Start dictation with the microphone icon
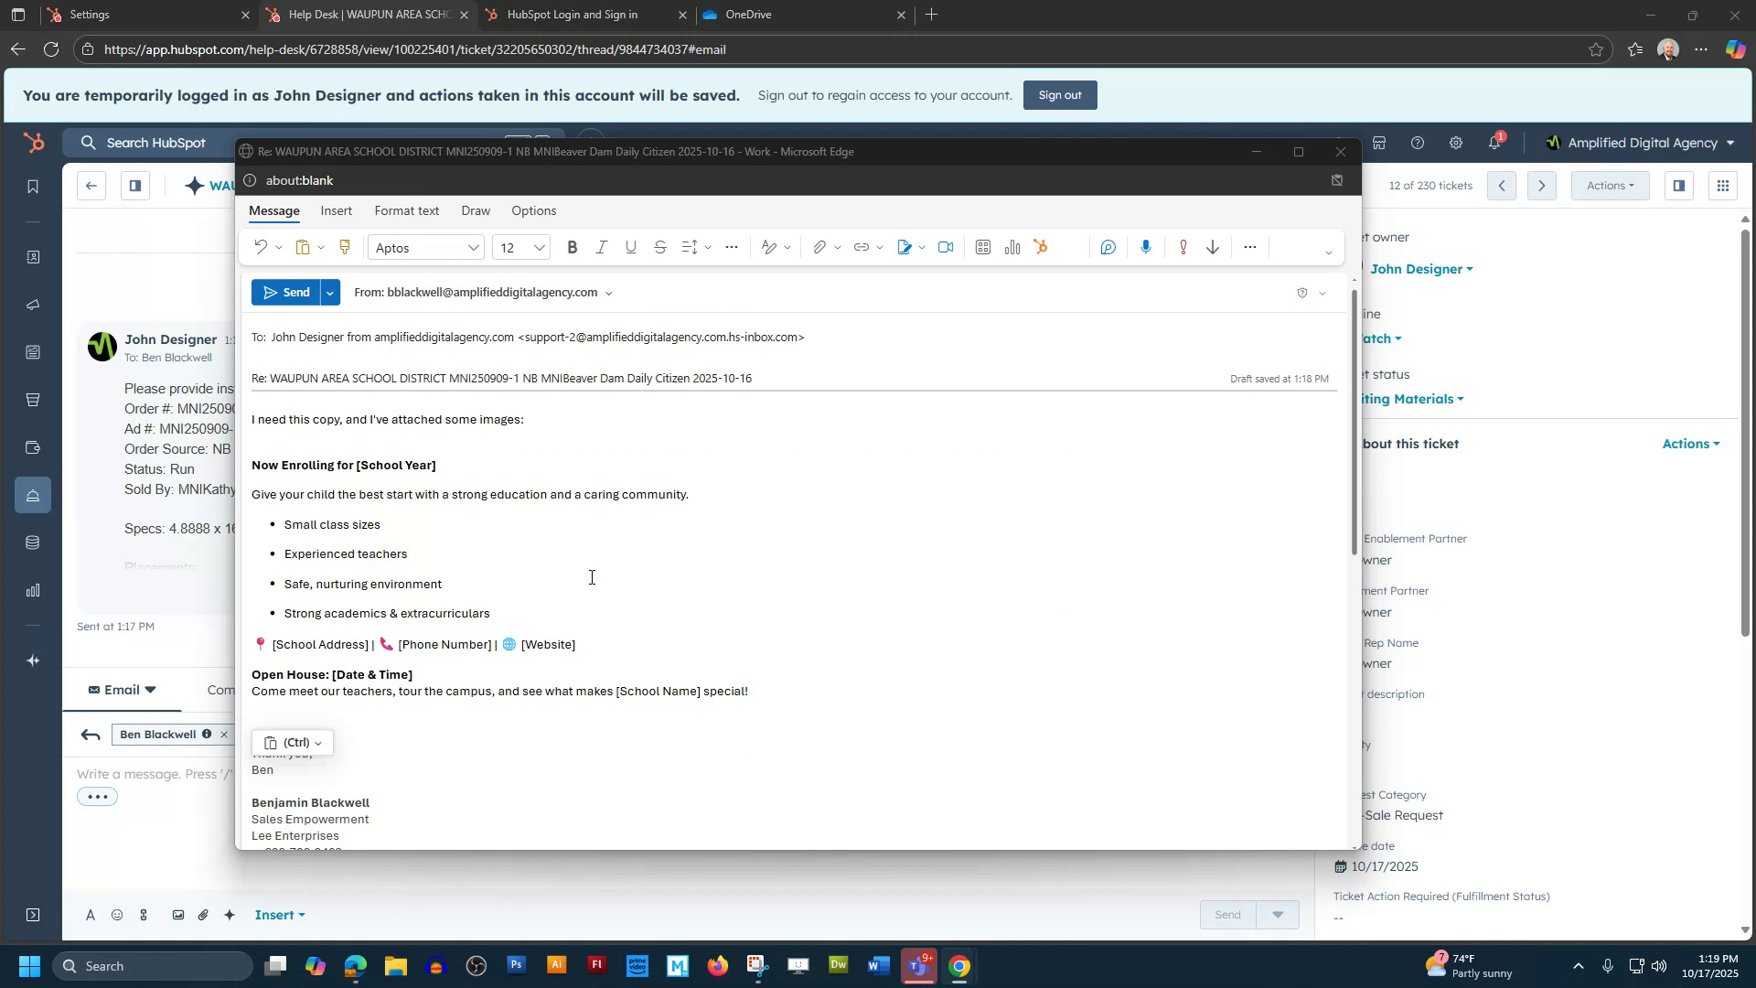This screenshot has width=1756, height=988. (1145, 247)
